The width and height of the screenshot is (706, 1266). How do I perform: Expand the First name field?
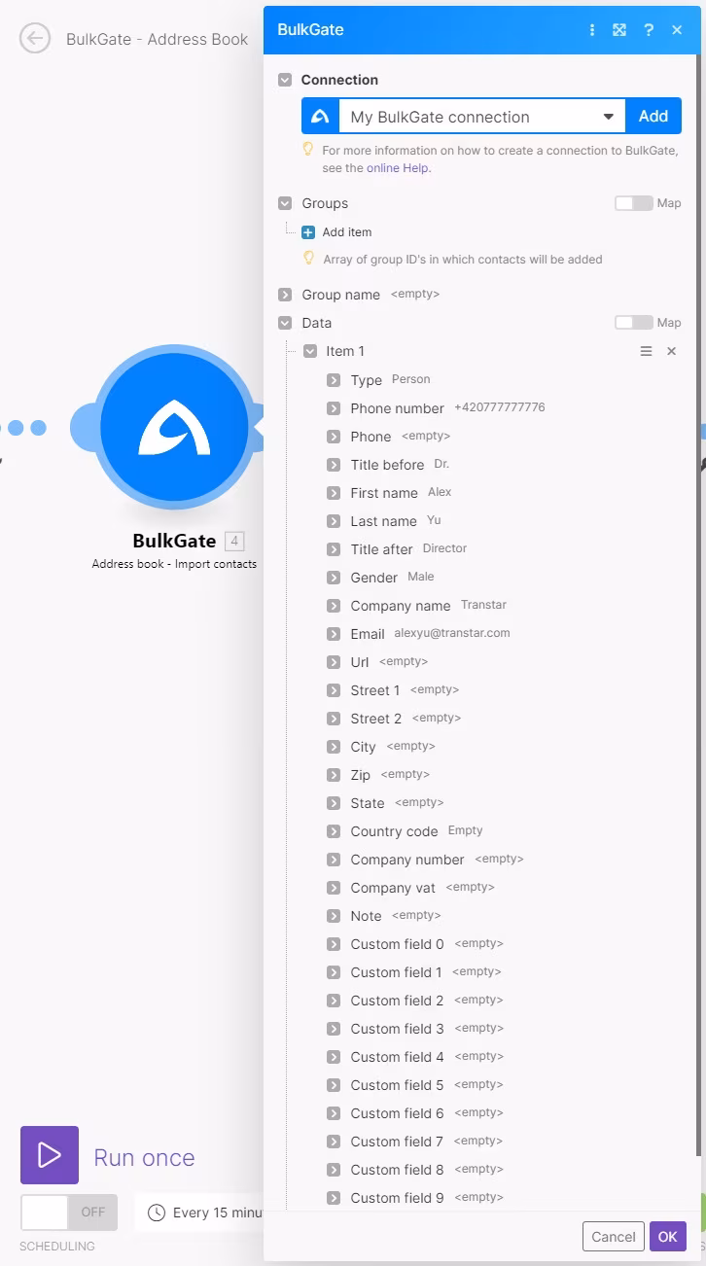click(334, 493)
